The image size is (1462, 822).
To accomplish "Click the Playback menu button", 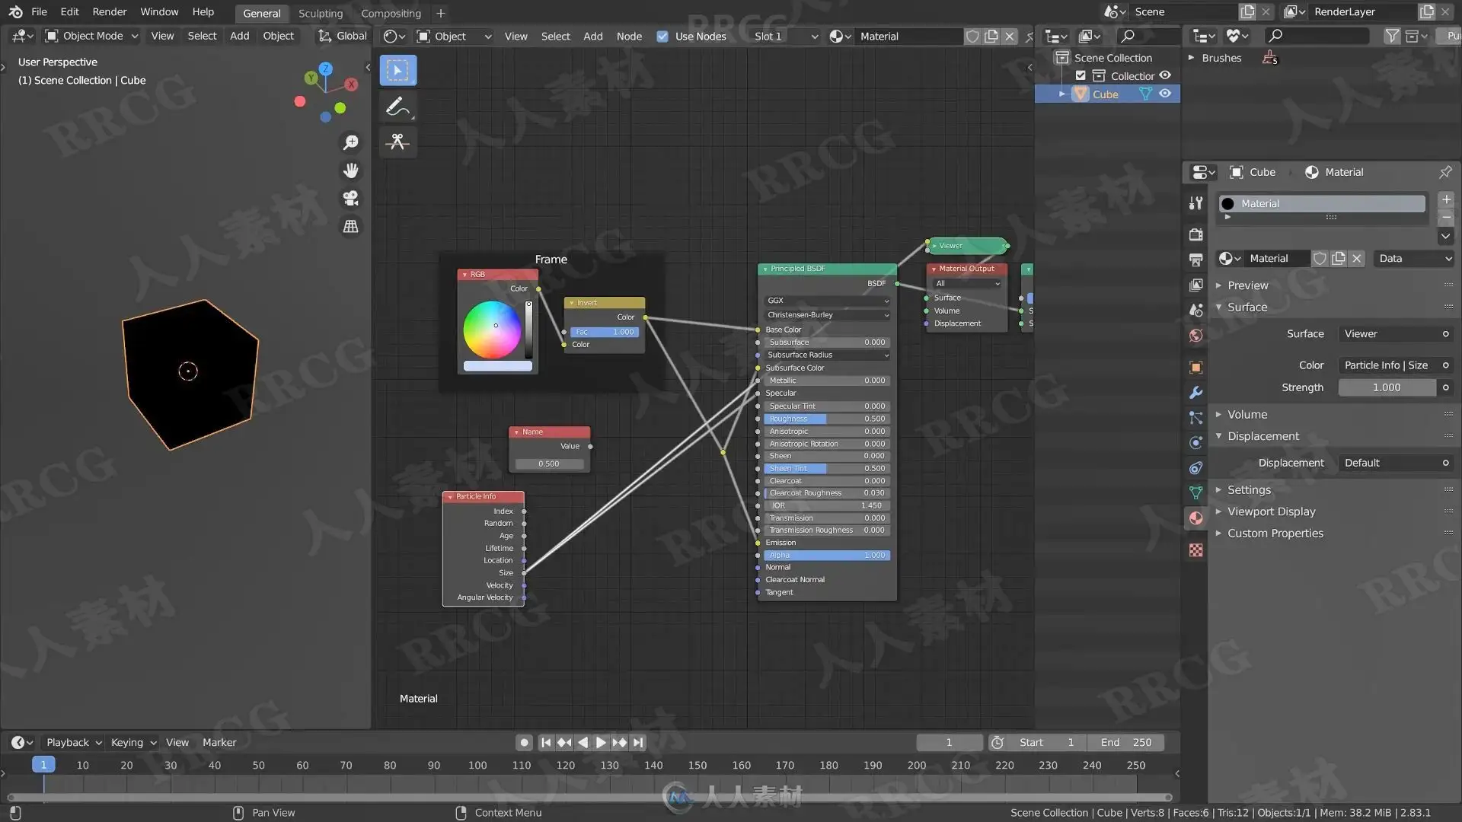I will [73, 742].
